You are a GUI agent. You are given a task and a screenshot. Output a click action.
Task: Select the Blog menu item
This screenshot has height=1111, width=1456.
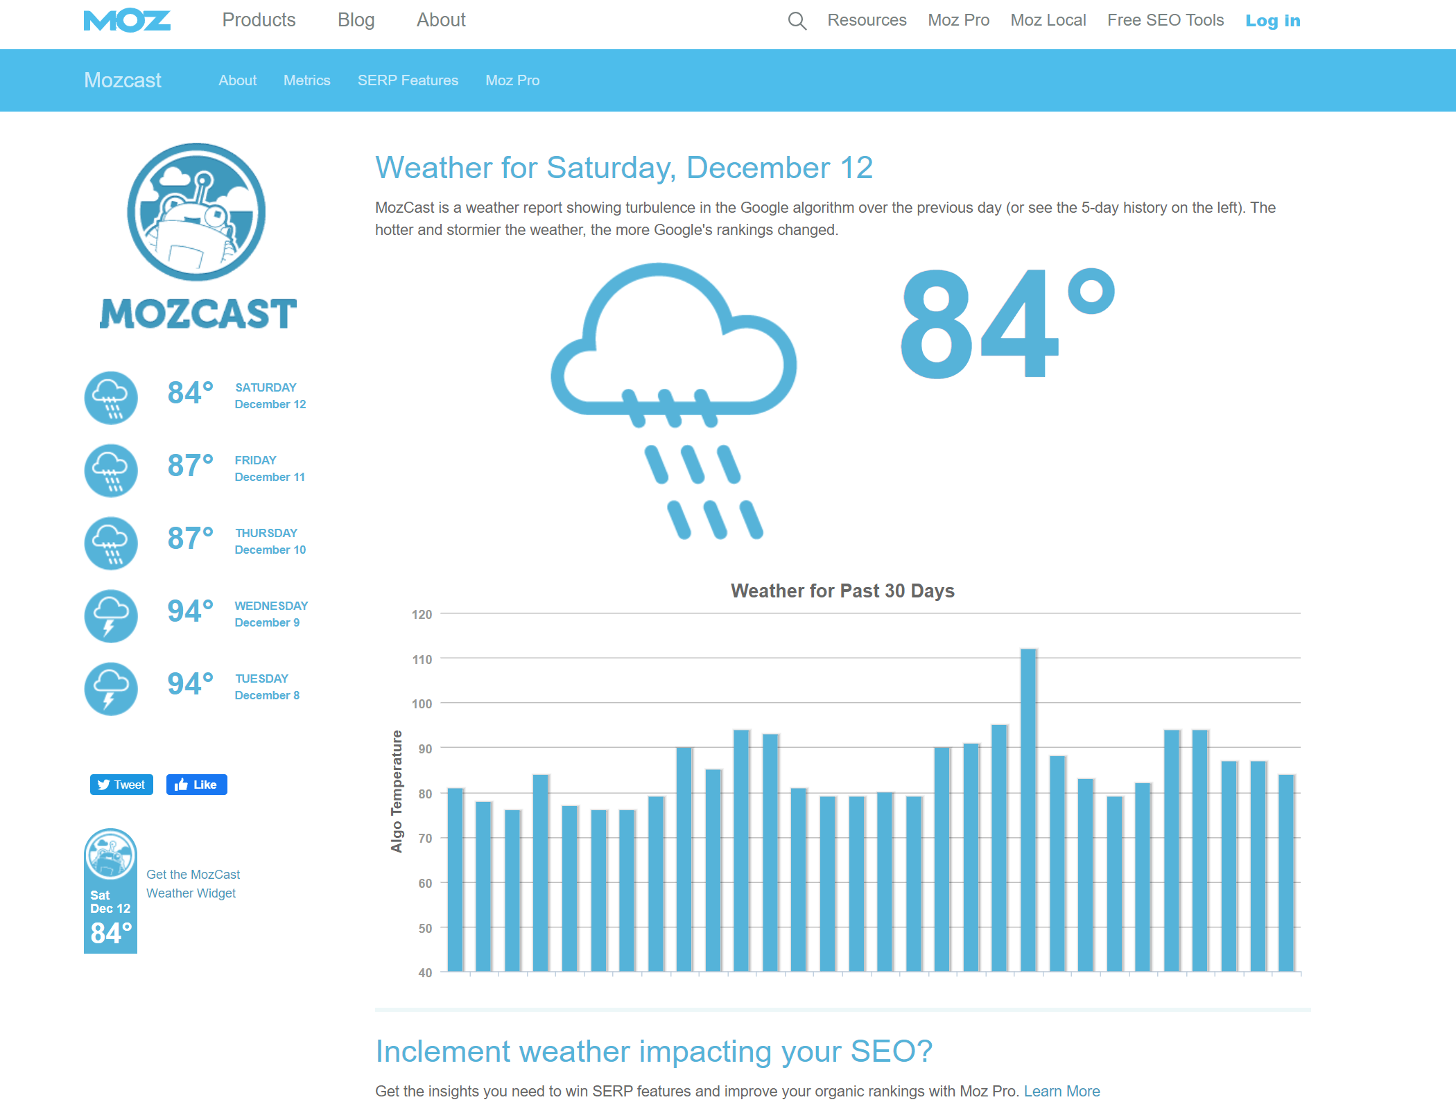pyautogui.click(x=354, y=19)
